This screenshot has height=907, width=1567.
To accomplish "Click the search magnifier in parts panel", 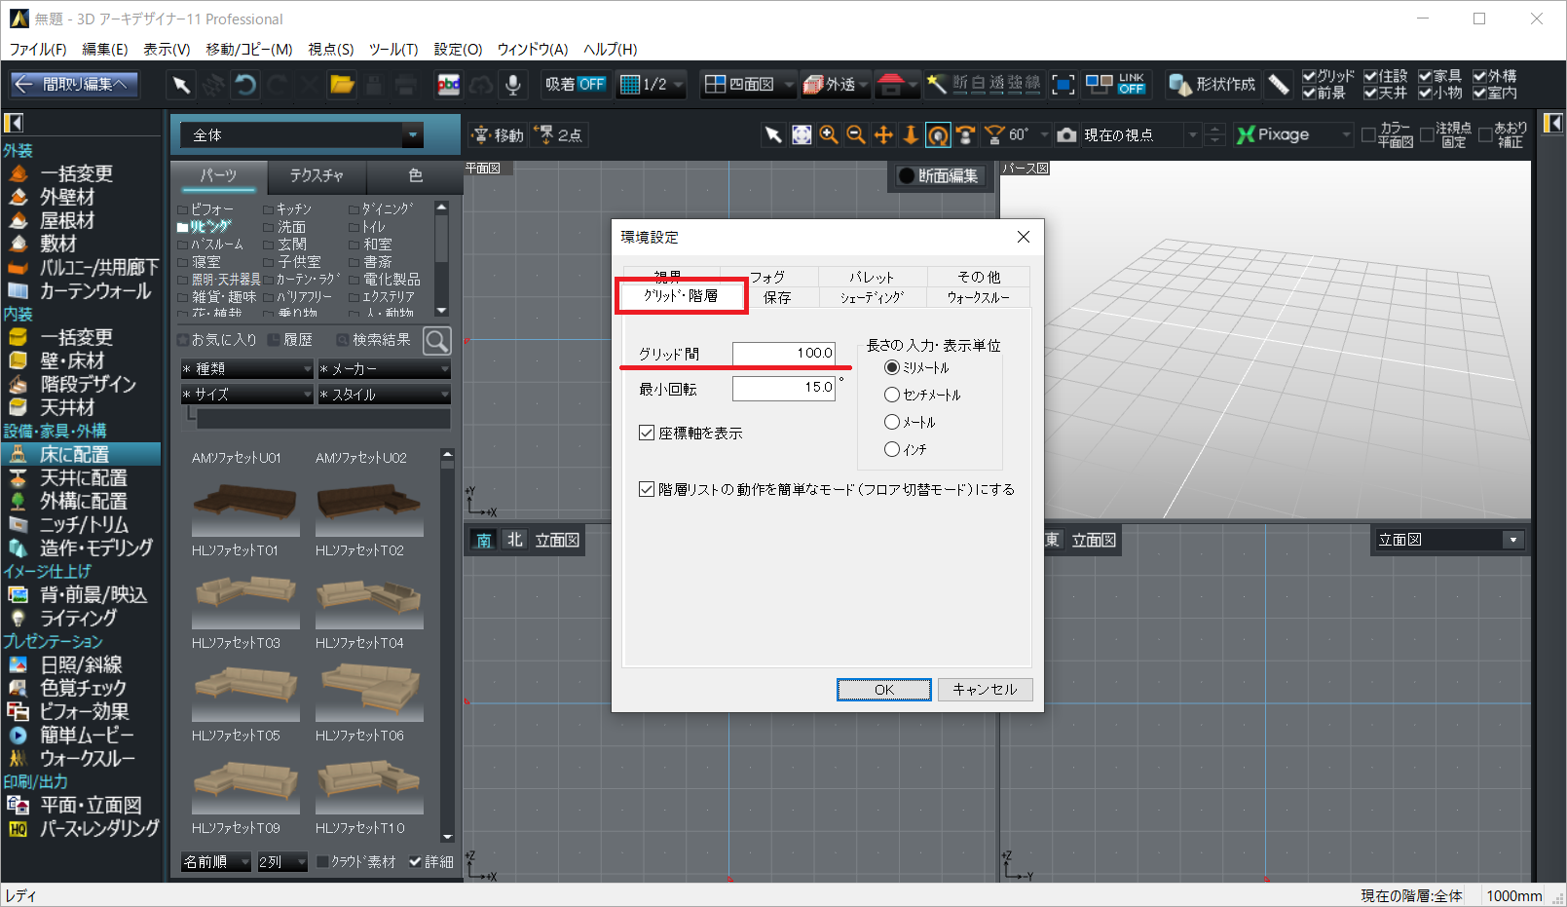I will click(437, 340).
